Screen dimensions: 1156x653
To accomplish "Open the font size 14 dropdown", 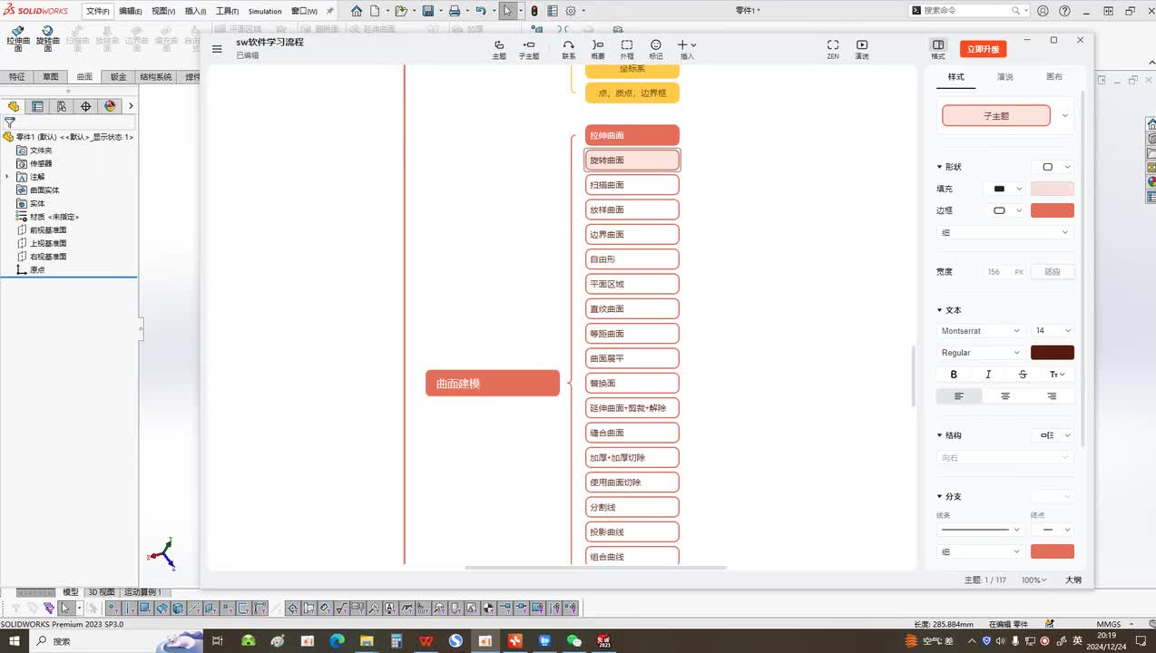I will tap(1053, 331).
